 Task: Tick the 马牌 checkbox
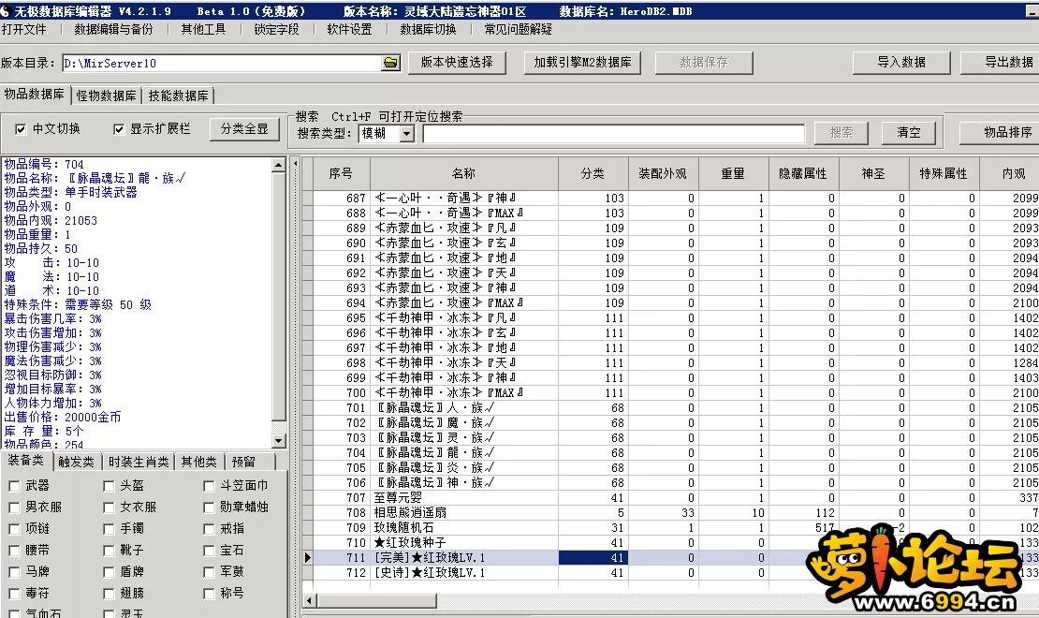pyautogui.click(x=14, y=571)
